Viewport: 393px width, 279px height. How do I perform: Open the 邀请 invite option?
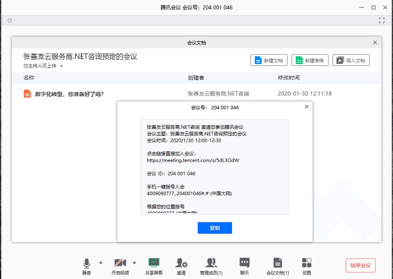pos(181,266)
